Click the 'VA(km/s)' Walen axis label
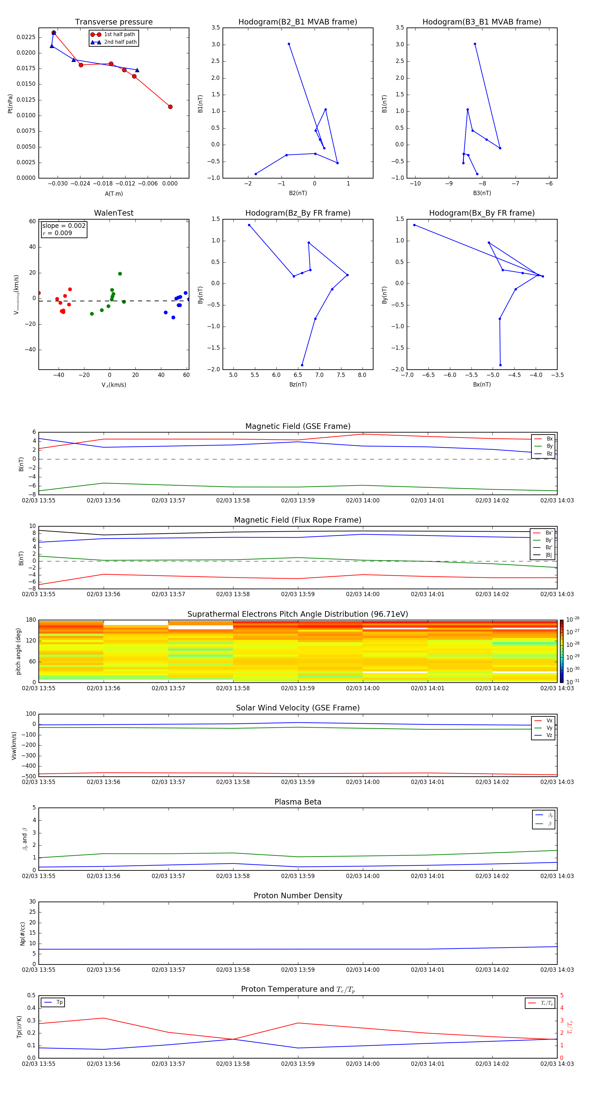 point(114,385)
